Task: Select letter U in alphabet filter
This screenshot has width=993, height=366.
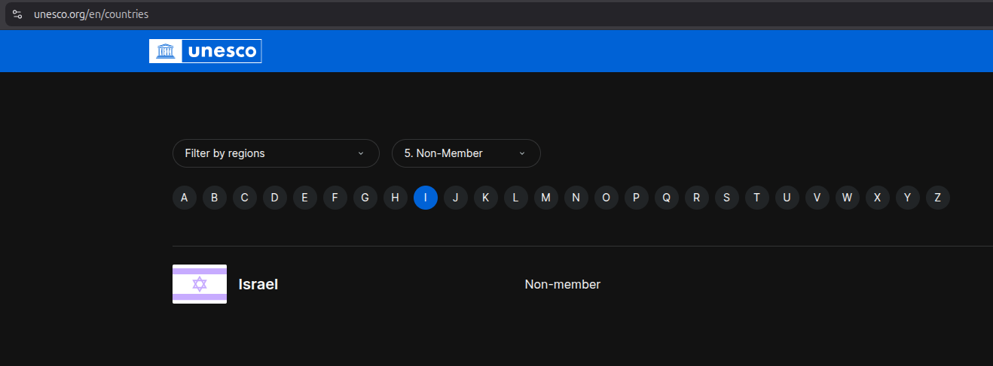Action: [787, 198]
